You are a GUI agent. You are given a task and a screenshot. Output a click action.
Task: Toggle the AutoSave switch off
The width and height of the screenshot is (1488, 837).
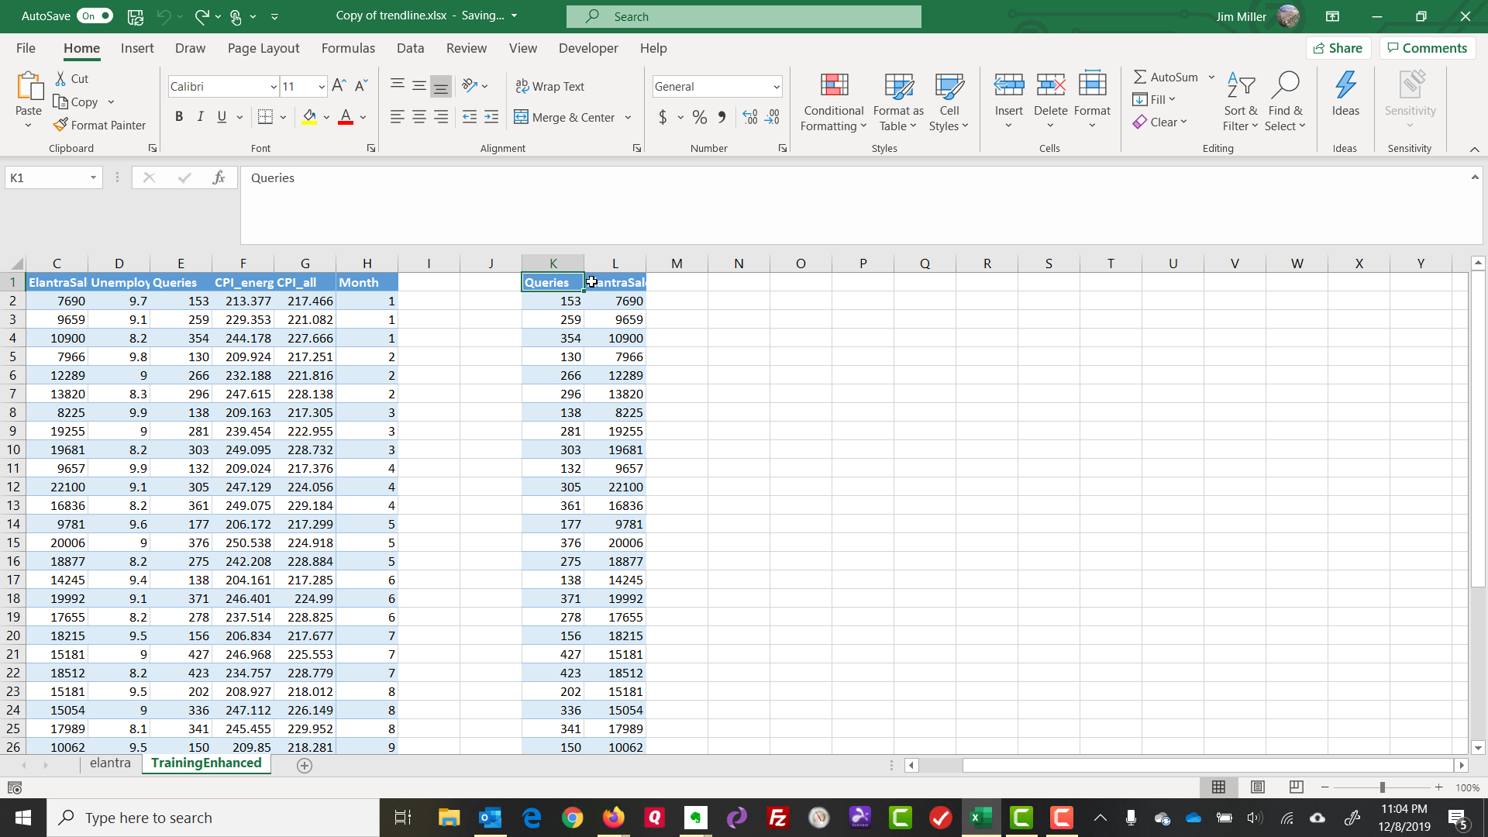[x=96, y=15]
